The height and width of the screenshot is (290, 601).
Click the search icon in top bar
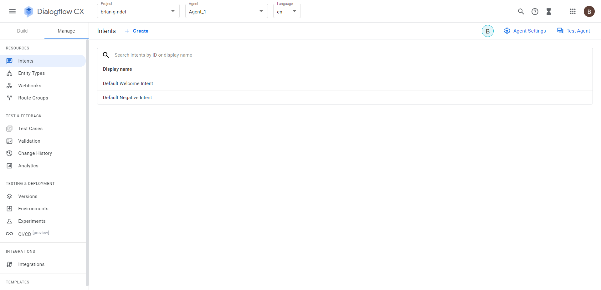pos(521,12)
